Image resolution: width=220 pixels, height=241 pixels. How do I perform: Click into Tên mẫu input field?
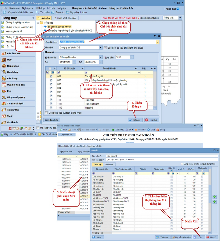[x=162, y=156]
